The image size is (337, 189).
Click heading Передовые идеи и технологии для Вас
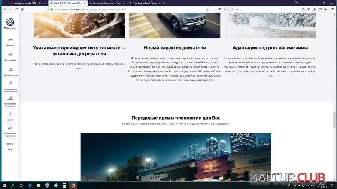(176, 118)
